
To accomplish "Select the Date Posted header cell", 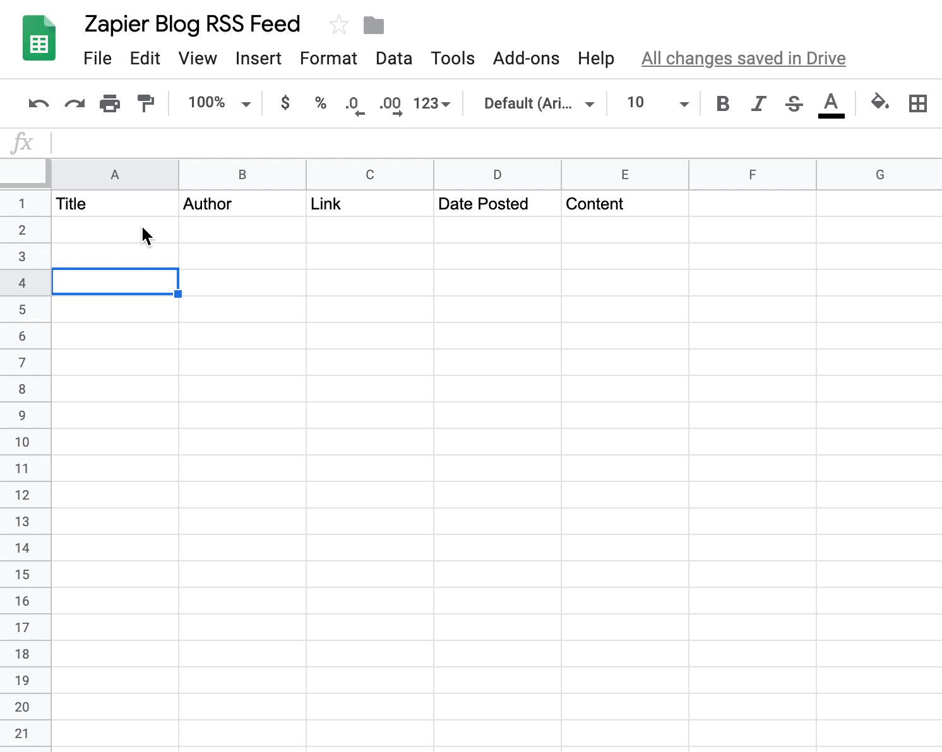I will 497,204.
